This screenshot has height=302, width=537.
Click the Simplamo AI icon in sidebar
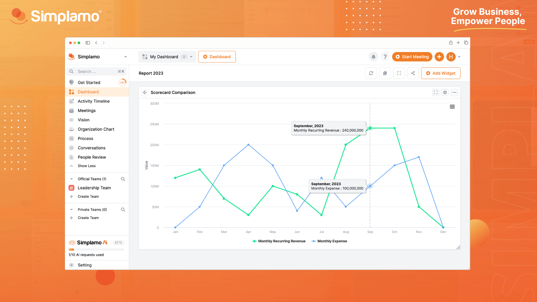72,242
